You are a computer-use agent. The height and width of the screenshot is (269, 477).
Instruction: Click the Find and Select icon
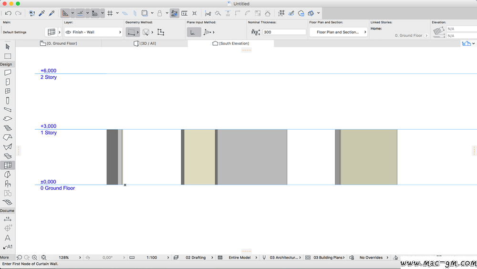tap(31, 13)
